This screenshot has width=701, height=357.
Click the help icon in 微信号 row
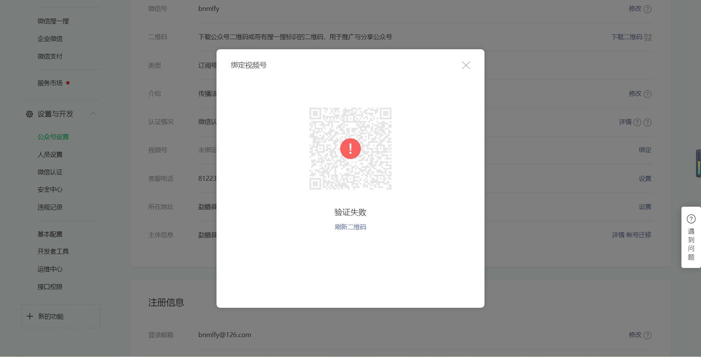(647, 9)
